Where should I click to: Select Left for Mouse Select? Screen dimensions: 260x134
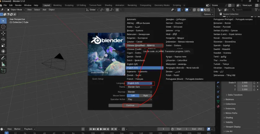133,96
